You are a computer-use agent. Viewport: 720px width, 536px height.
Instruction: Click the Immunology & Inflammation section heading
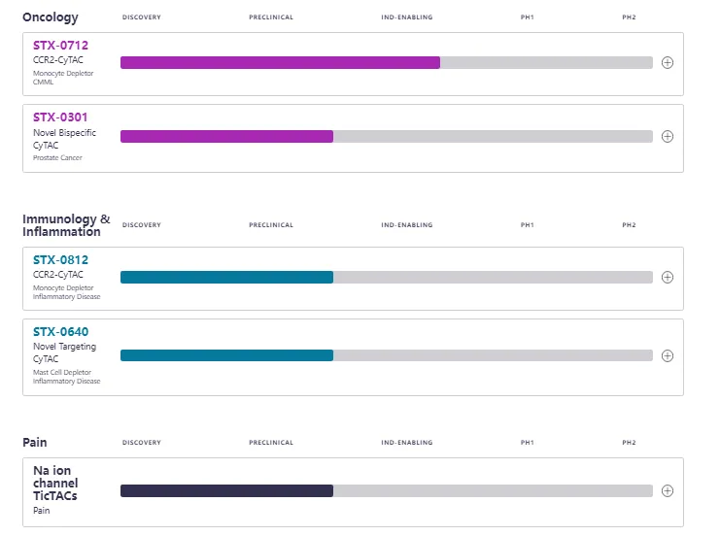66,225
